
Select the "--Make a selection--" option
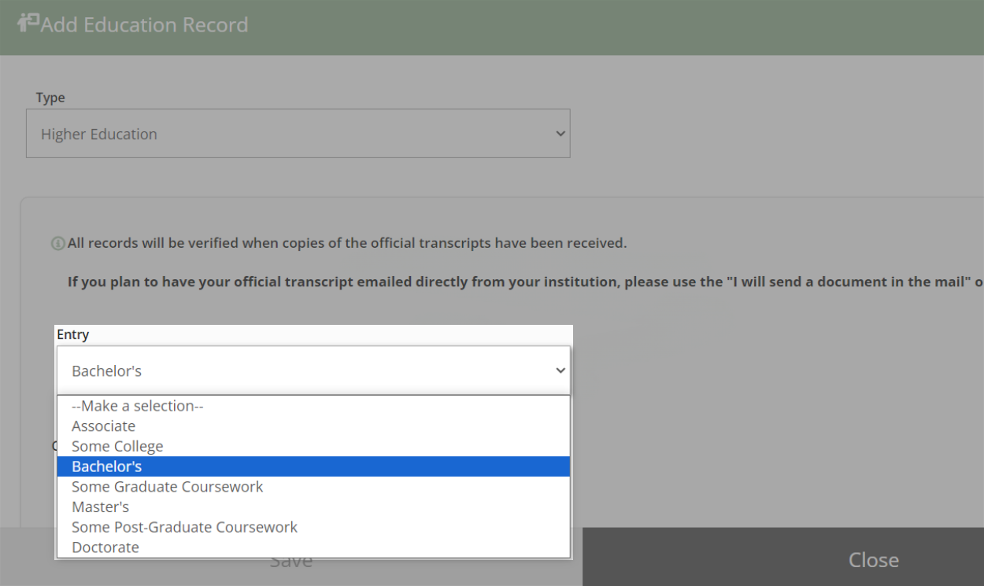[x=135, y=406]
